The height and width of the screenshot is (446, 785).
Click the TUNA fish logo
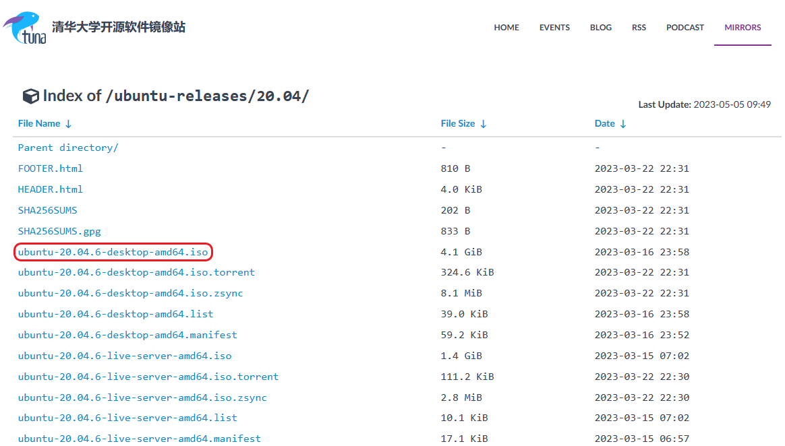[x=24, y=28]
